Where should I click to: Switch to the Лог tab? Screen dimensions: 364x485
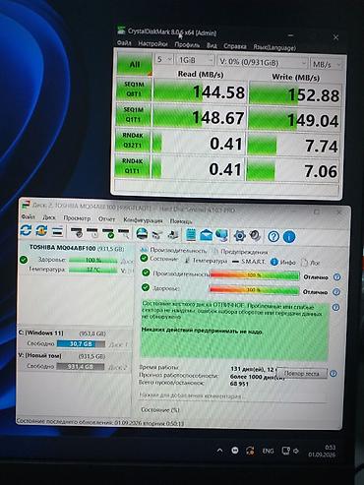pos(311,263)
